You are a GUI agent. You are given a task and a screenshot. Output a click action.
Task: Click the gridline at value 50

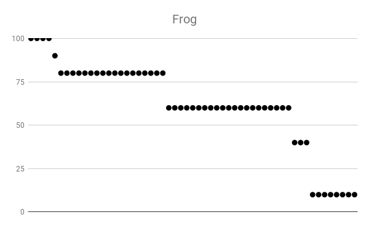coord(192,125)
